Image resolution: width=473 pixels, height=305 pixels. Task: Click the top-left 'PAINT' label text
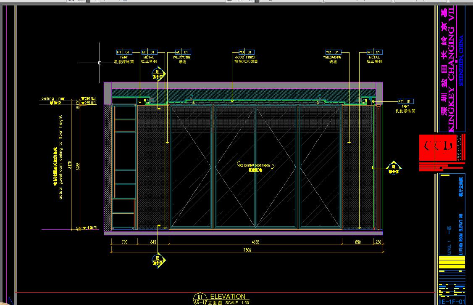(124, 57)
